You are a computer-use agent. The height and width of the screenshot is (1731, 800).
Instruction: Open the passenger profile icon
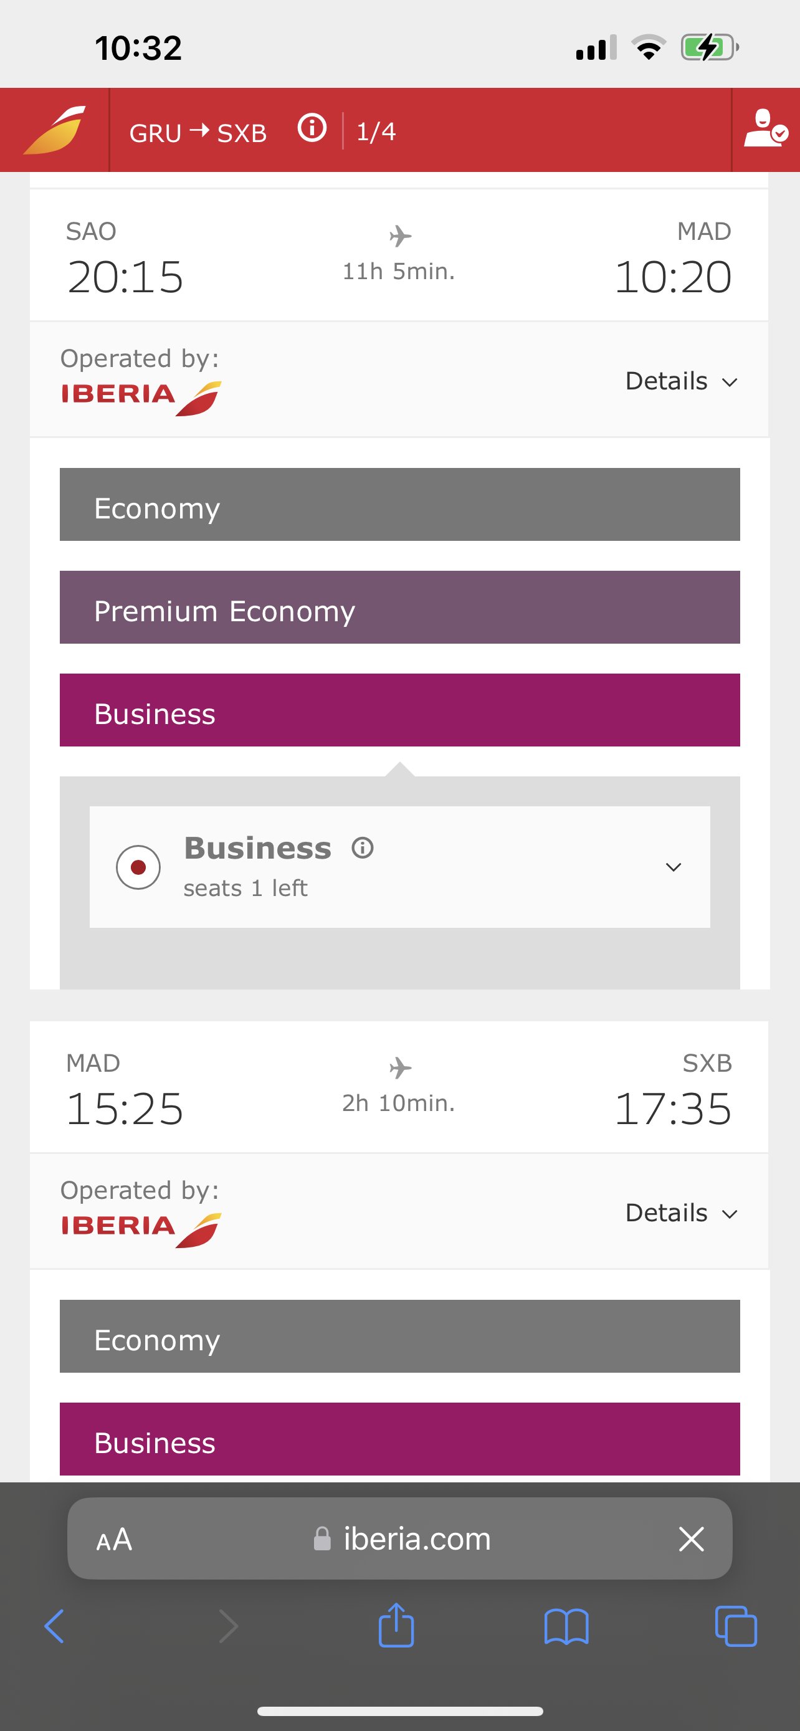[765, 128]
